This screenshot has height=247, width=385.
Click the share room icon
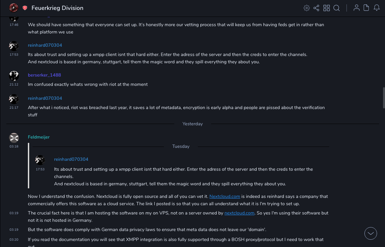[x=316, y=8]
